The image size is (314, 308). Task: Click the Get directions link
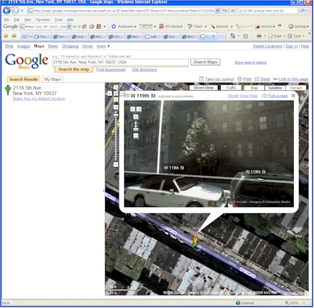point(144,70)
